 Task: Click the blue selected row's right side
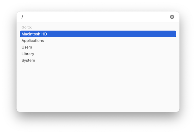point(150,34)
